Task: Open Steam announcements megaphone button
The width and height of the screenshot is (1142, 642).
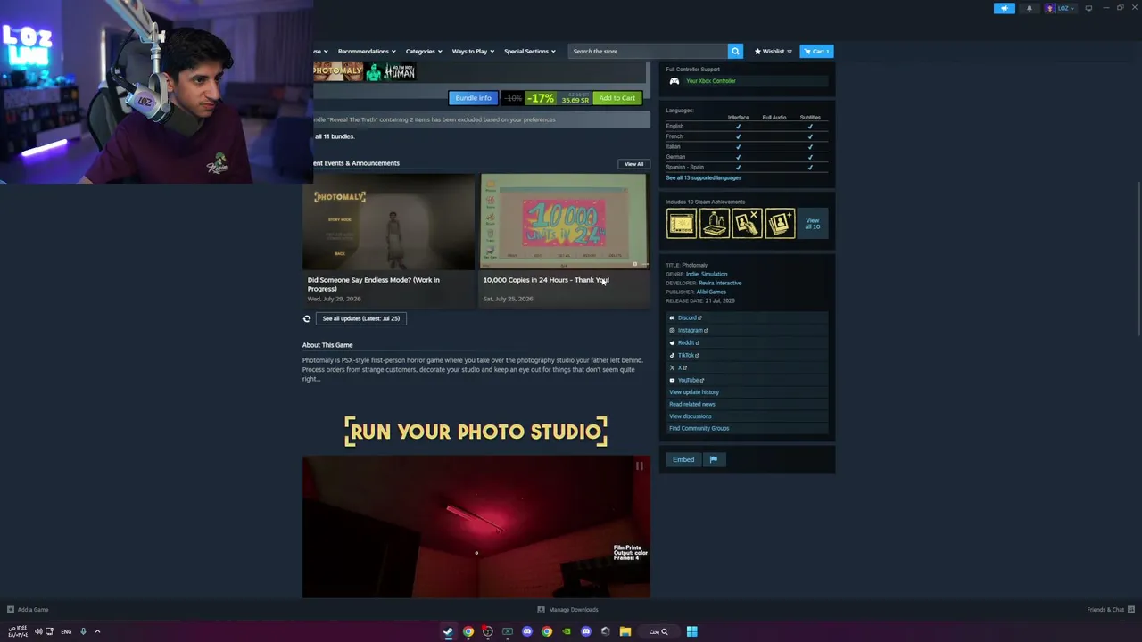Action: click(x=1004, y=8)
